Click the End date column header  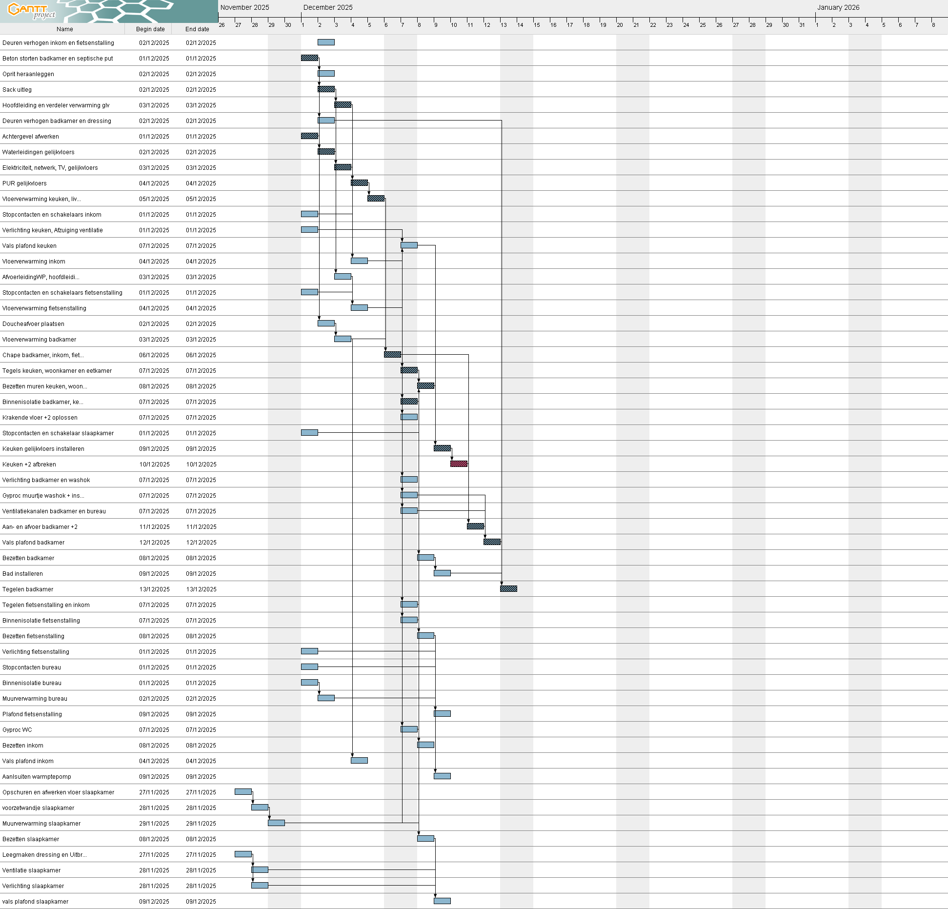[x=197, y=29]
